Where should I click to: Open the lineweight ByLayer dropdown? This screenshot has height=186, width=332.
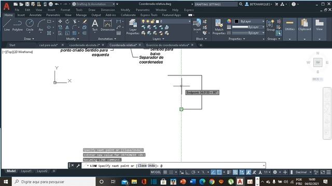point(248,27)
